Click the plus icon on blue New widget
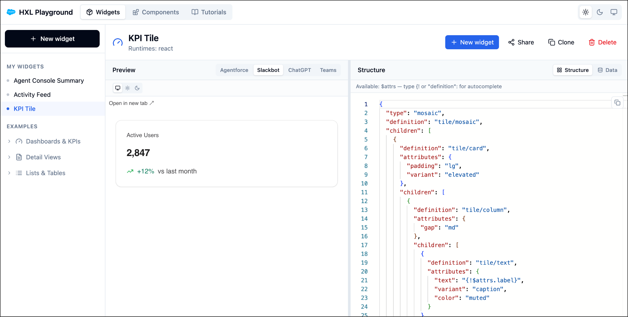The height and width of the screenshot is (317, 628). click(454, 42)
